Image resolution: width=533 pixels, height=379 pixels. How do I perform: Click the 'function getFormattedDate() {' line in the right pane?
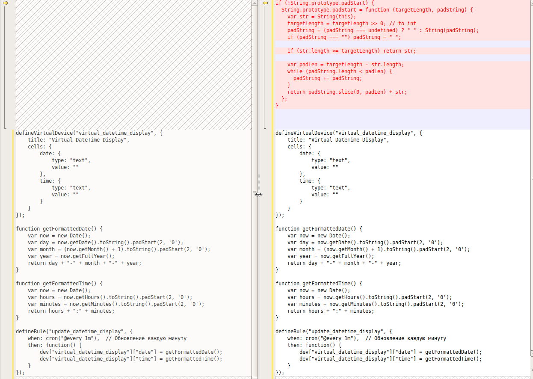319,229
